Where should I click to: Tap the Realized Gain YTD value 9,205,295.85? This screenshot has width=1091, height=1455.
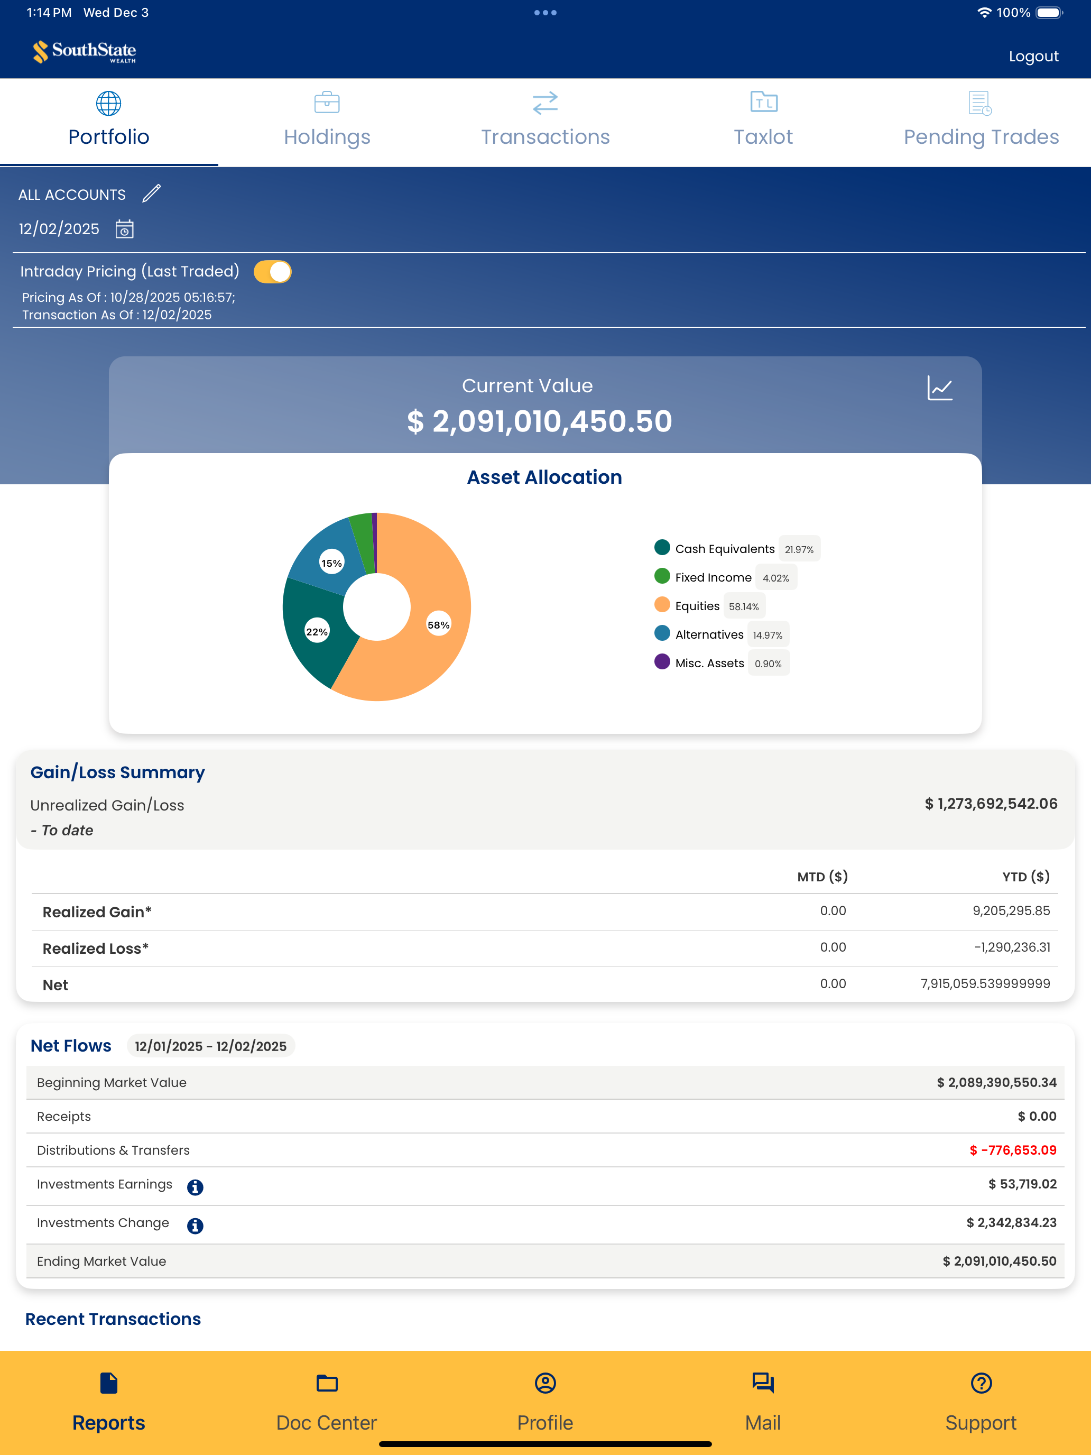click(1011, 911)
